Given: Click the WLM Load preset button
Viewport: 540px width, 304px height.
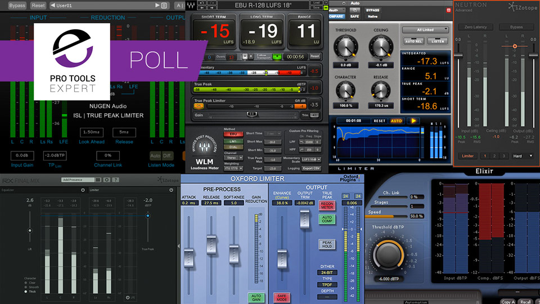Looking at the screenshot, I should tap(316, 3).
